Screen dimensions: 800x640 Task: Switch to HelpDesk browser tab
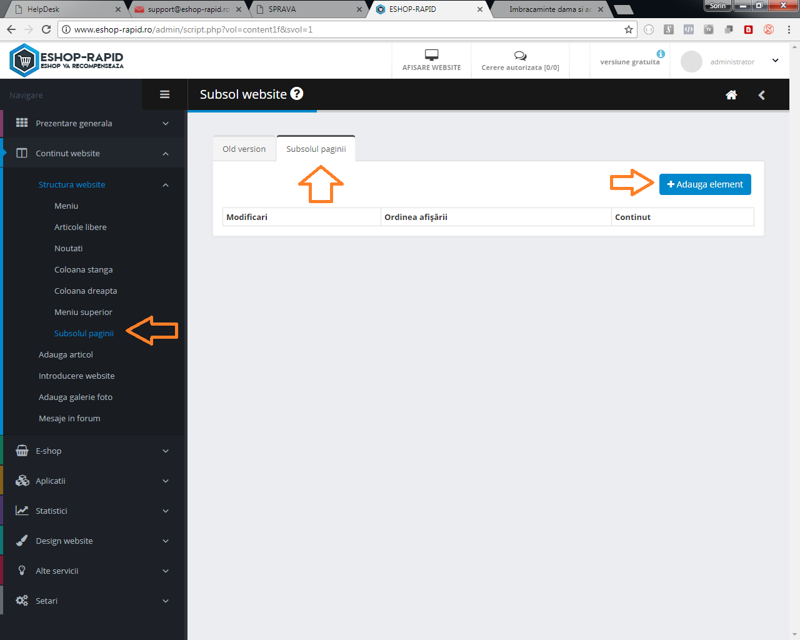pos(66,9)
